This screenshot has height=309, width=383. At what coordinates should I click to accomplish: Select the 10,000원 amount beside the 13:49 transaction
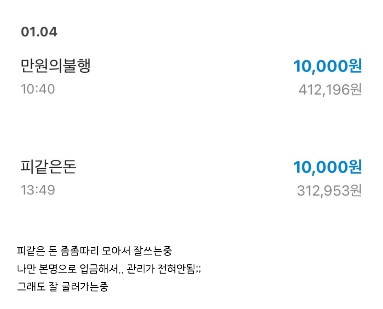click(x=327, y=167)
